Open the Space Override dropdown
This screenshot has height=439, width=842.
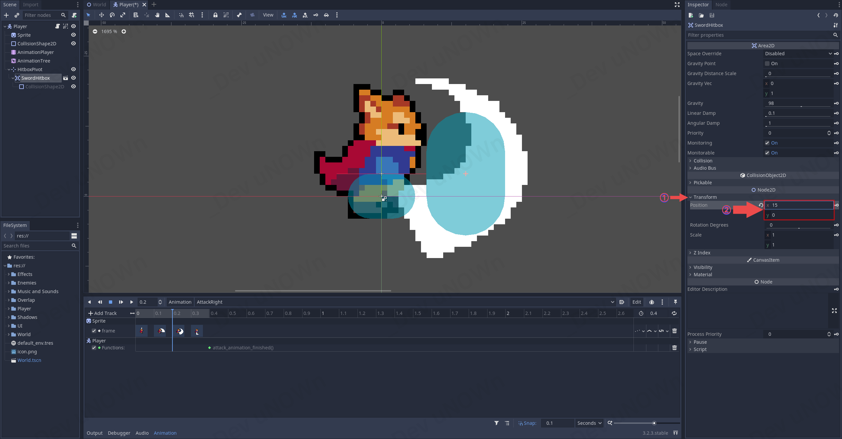click(x=798, y=54)
